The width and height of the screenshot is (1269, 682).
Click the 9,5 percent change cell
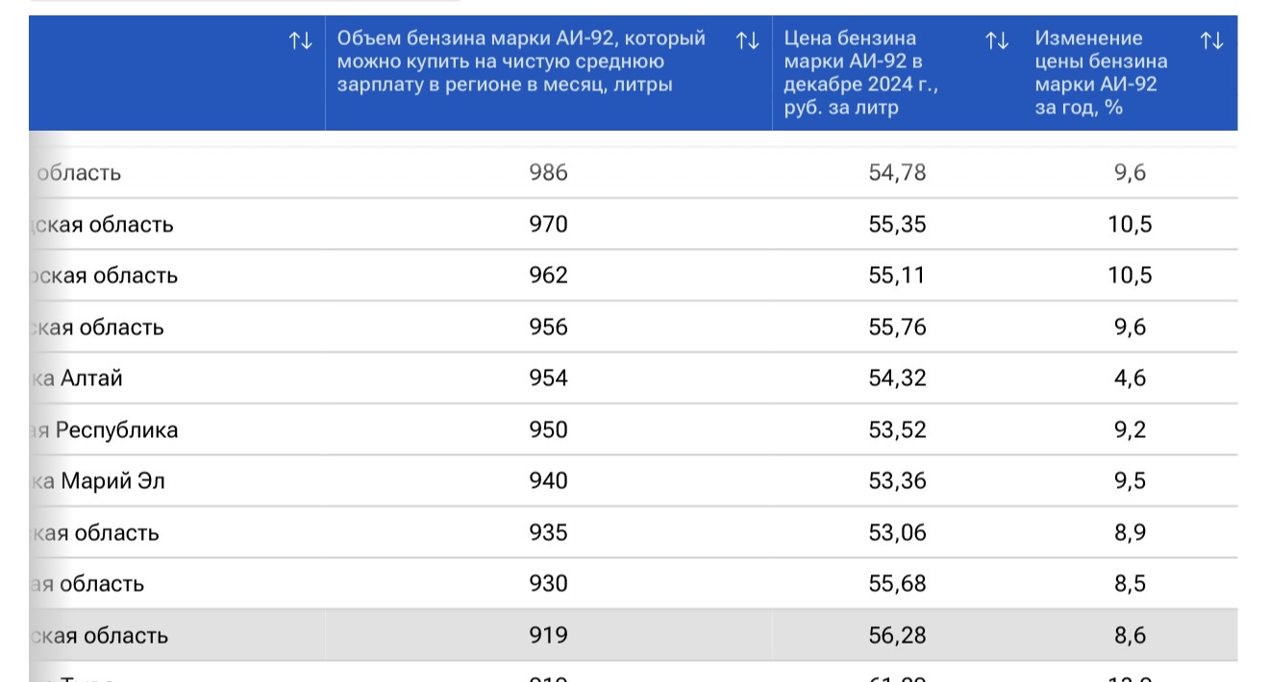[1130, 481]
